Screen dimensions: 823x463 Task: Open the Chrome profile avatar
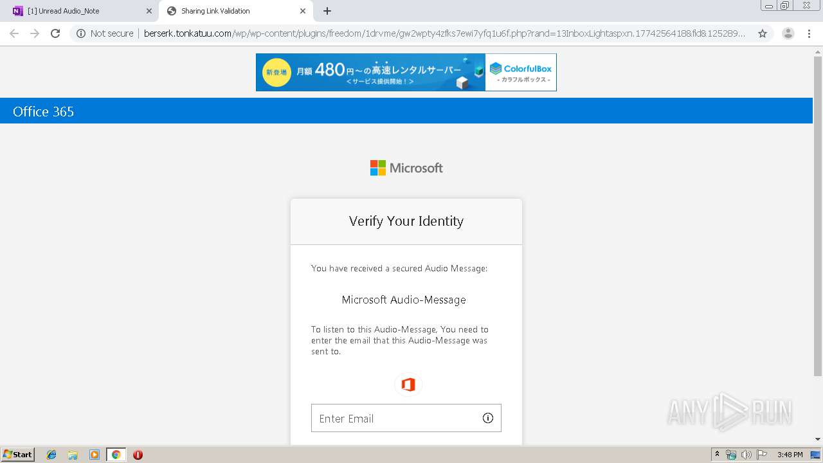coord(788,33)
